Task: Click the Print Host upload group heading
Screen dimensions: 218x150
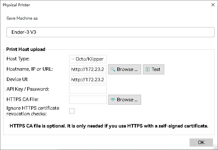Action: pos(26,49)
